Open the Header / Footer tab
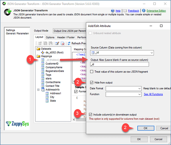This screenshot has height=145, width=171. point(66,37)
